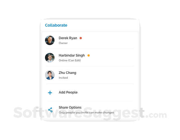Click the Owner role label
Image resolution: width=180 pixels, height=140 pixels.
click(x=63, y=43)
